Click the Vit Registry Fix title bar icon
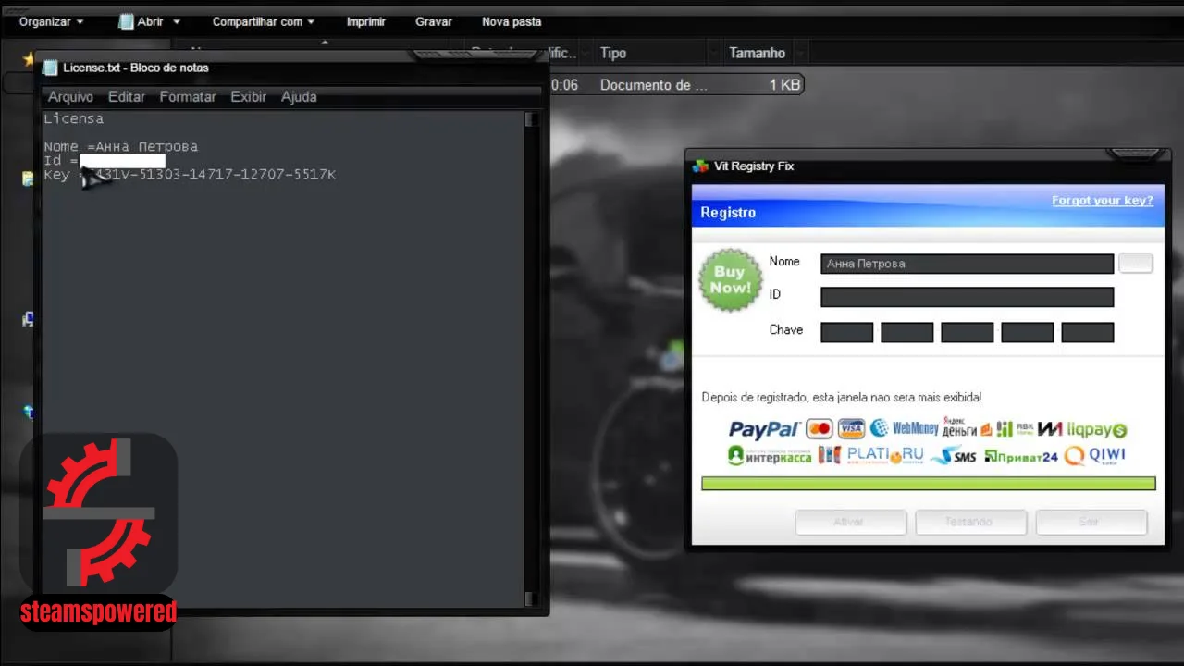1184x666 pixels. tap(700, 166)
